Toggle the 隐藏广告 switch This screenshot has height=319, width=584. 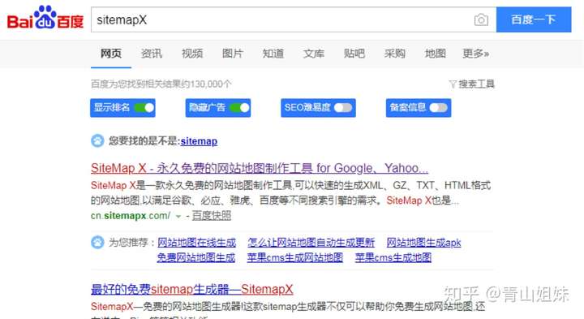coord(239,108)
